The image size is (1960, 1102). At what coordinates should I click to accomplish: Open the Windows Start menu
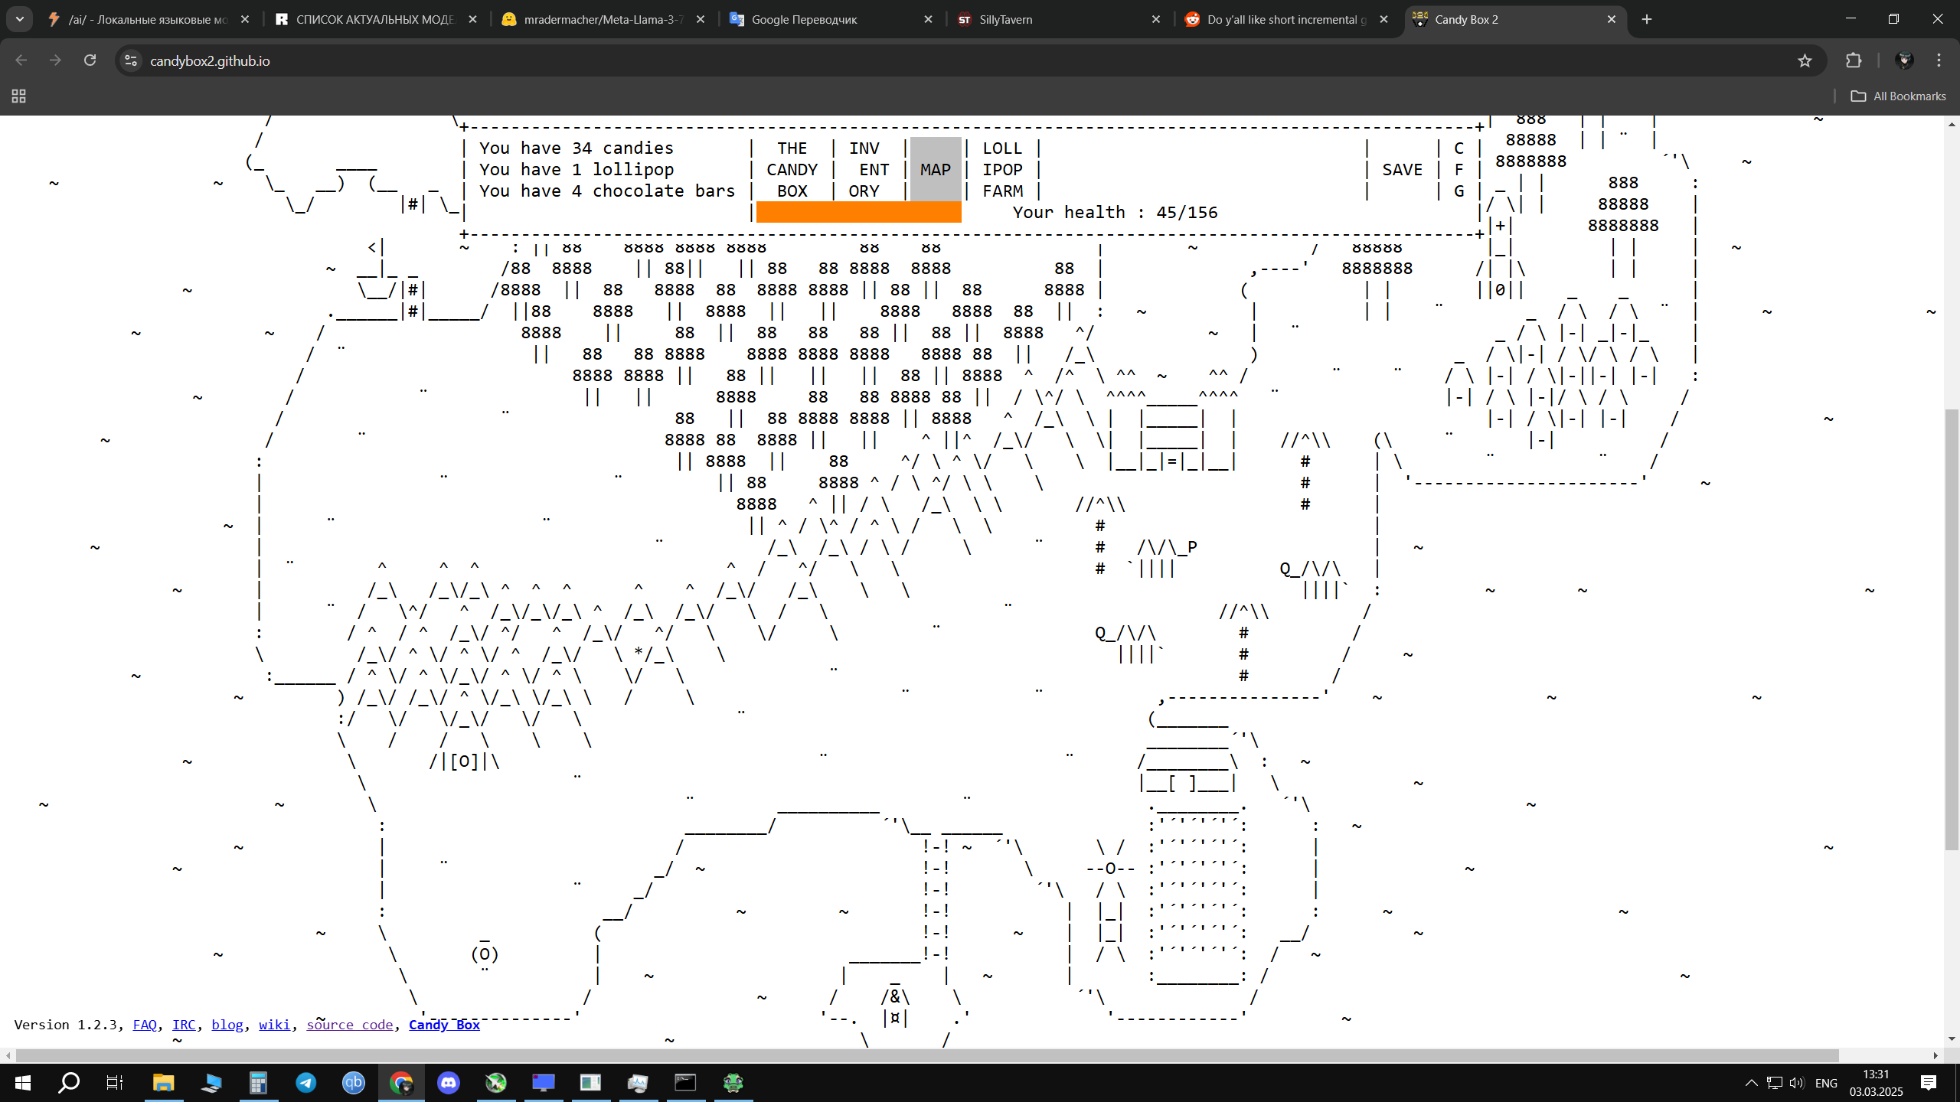point(23,1083)
